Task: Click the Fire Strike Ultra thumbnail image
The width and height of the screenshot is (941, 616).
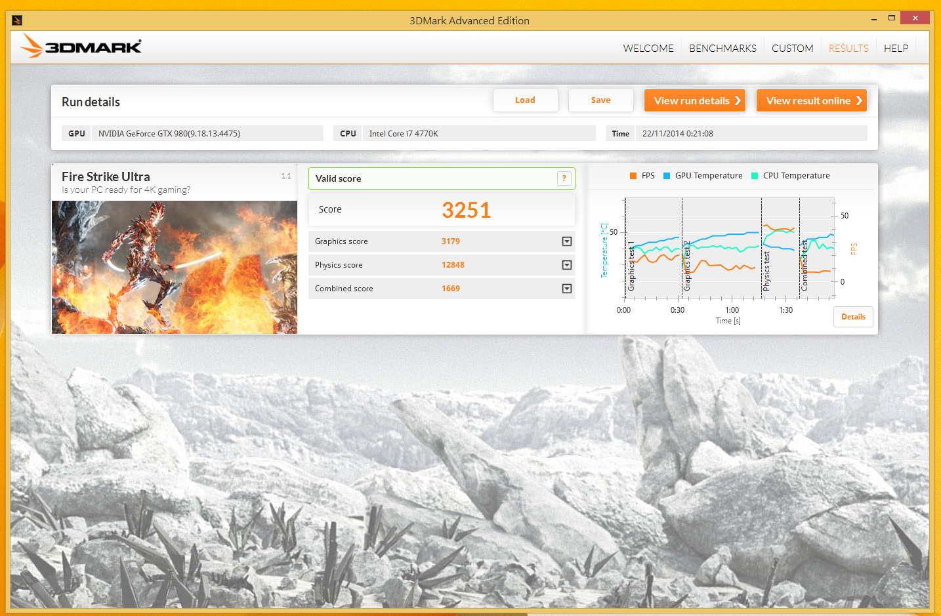Action: click(175, 267)
